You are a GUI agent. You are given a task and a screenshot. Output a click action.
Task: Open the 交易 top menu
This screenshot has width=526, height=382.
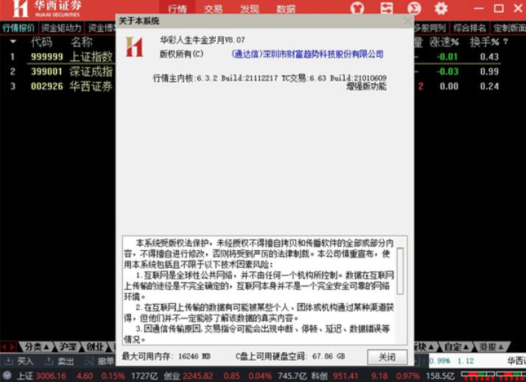213,9
